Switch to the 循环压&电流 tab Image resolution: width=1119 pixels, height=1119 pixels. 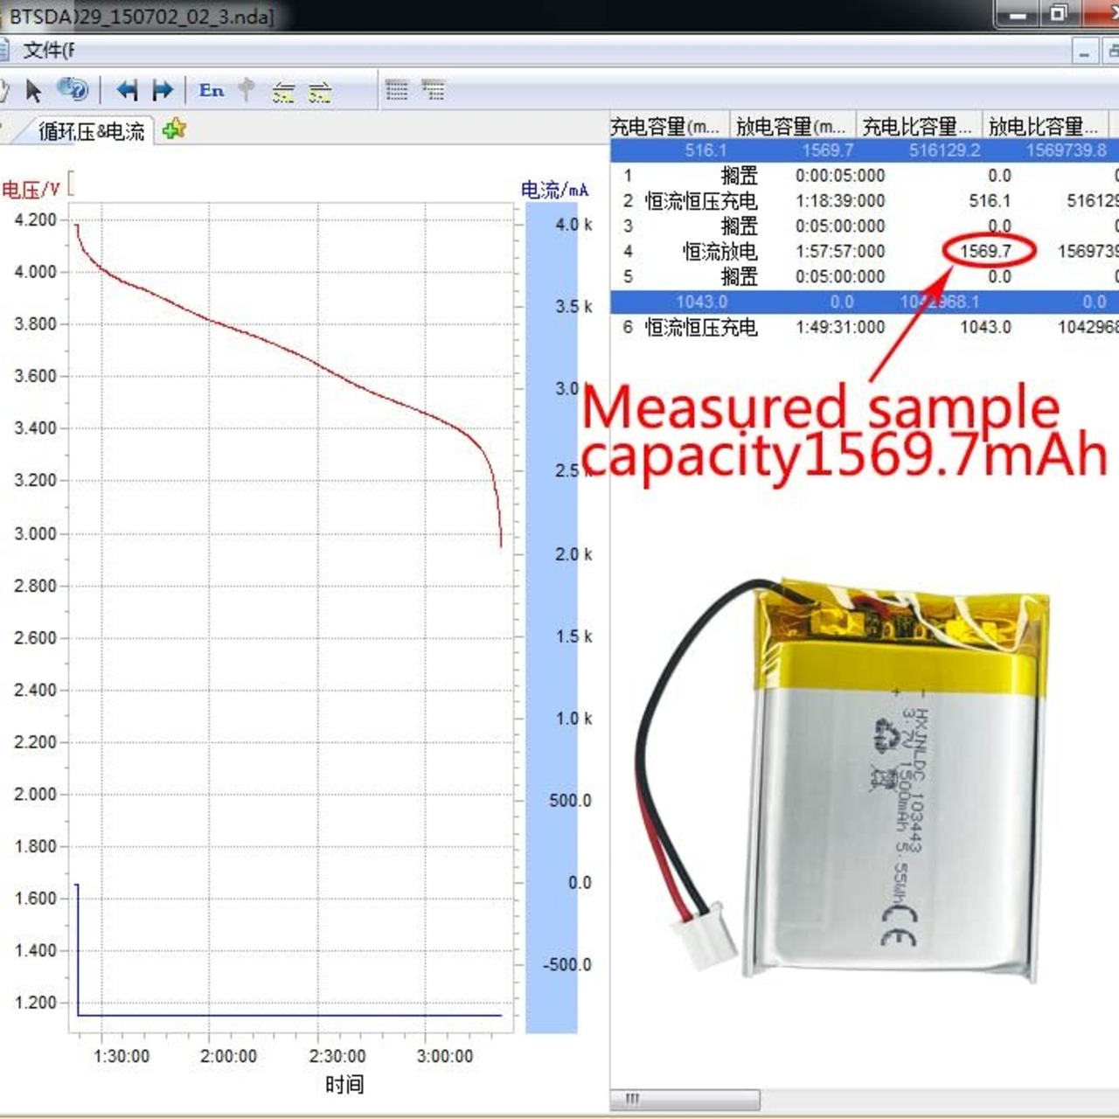92,131
